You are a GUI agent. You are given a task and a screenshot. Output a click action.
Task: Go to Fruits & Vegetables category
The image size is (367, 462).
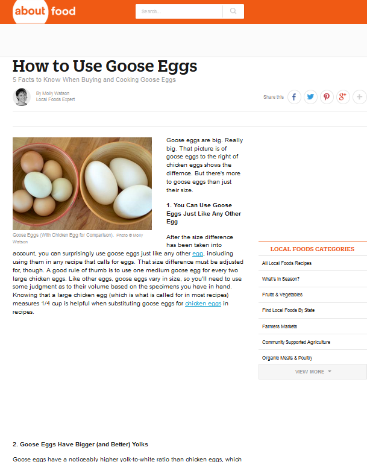[x=282, y=295]
